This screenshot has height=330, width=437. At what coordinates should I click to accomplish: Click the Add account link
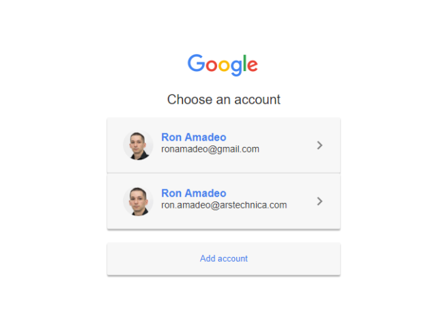coord(224,258)
